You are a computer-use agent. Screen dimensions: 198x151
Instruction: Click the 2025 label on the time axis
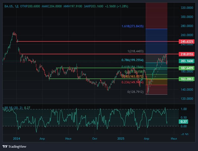coord(121,139)
